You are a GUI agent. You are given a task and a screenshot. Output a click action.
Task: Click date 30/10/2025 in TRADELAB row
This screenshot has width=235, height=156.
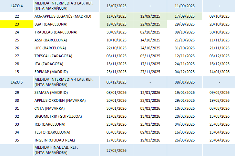[x=219, y=32]
